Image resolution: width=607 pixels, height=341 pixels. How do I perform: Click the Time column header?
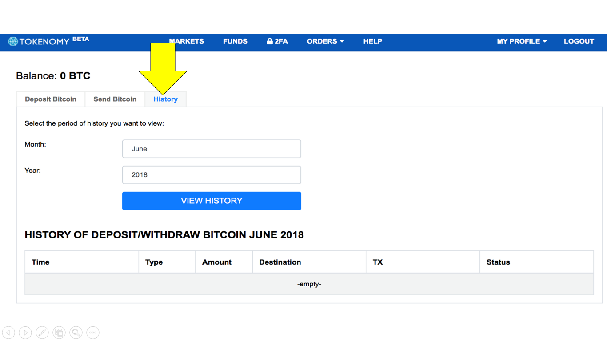82,262
